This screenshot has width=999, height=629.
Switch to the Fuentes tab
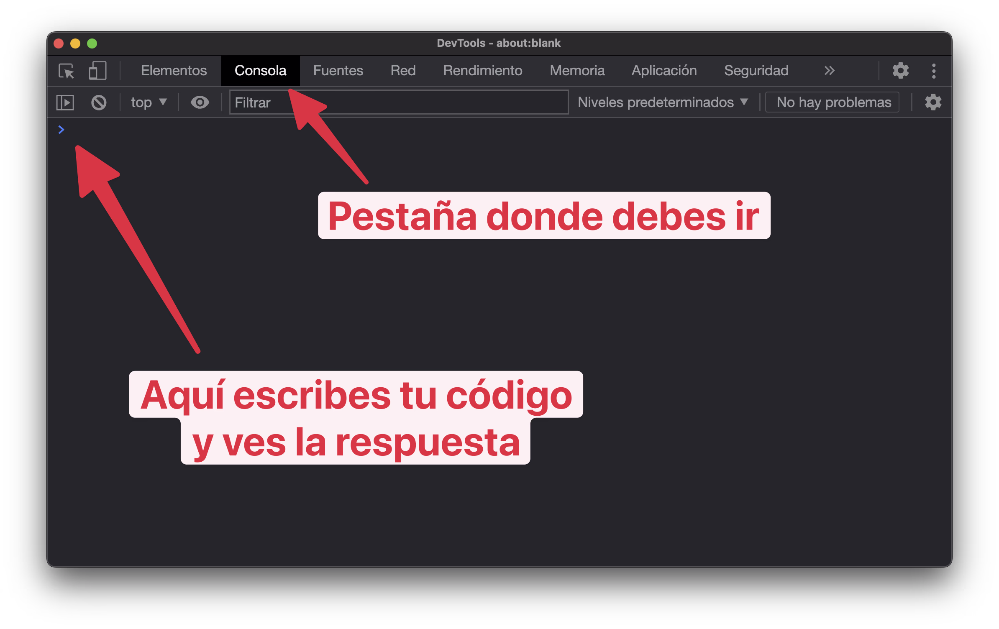(x=338, y=71)
